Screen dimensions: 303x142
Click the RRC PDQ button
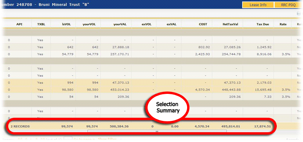[289, 5]
